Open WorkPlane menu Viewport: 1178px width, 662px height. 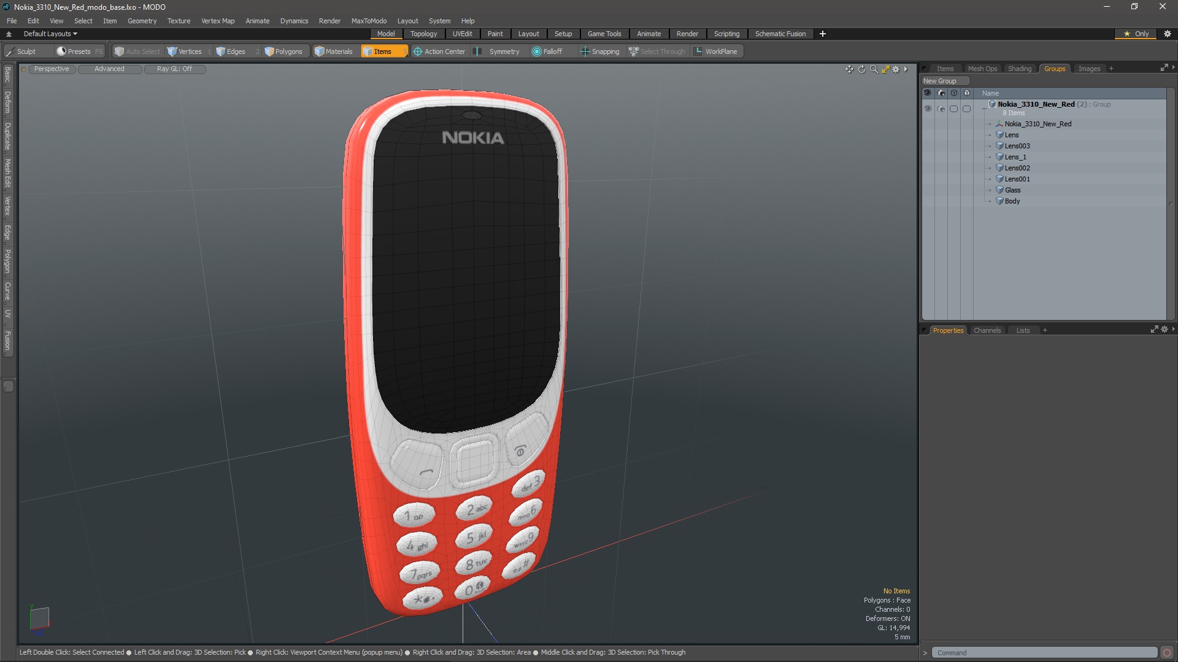coord(715,51)
